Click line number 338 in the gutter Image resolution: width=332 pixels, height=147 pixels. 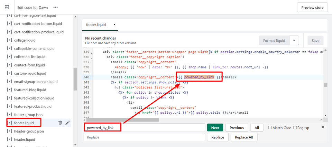(x=86, y=67)
